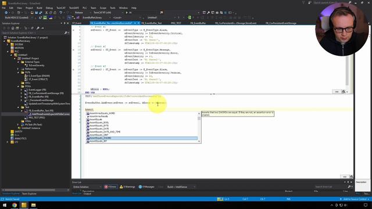This screenshot has width=372, height=209.
Task: Switch to the ST_Event editor tab
Action: 77,23
